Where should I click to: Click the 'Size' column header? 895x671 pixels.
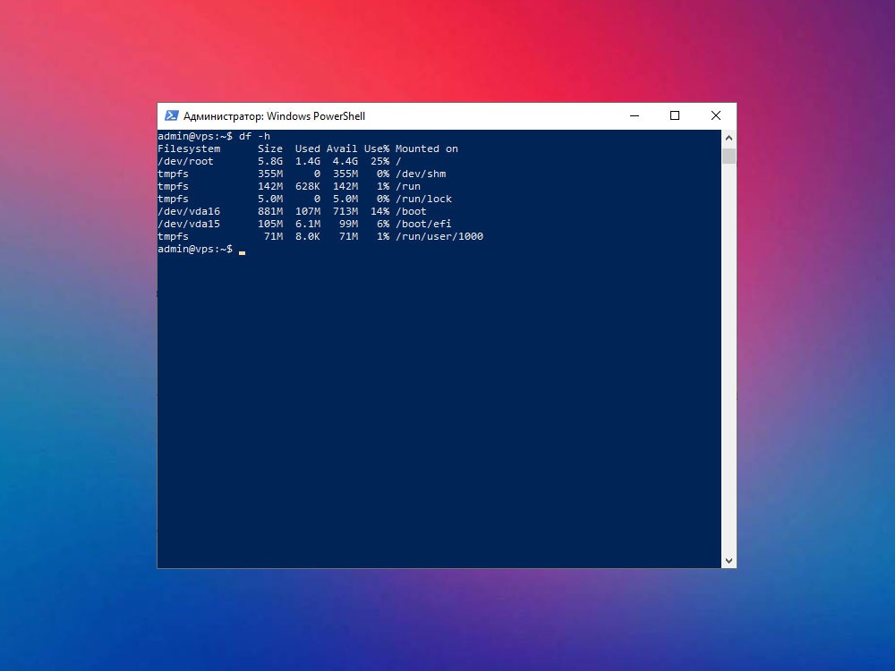tap(270, 149)
